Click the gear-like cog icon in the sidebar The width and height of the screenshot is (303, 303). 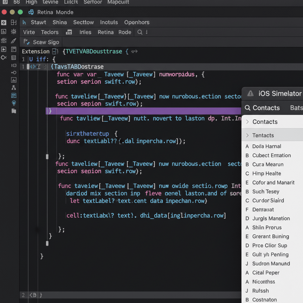point(4,57)
